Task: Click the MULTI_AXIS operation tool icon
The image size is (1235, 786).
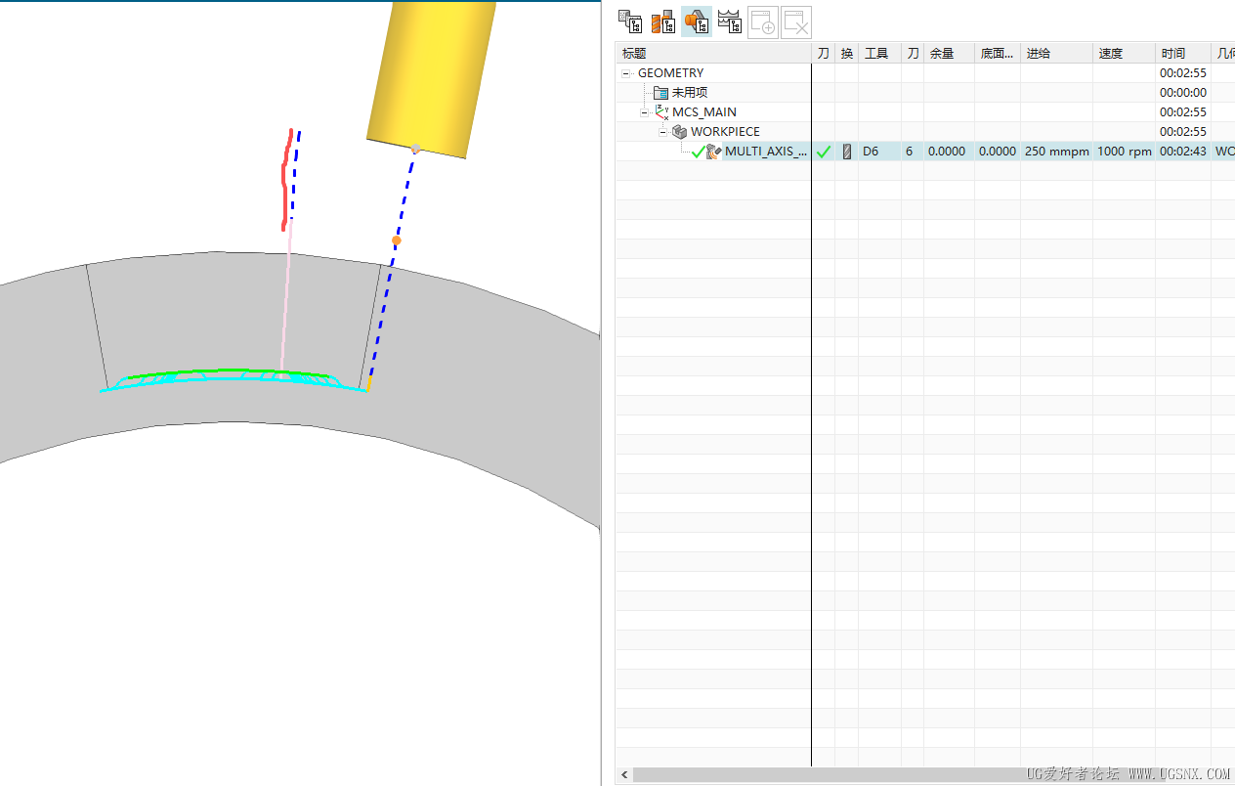Action: point(713,152)
